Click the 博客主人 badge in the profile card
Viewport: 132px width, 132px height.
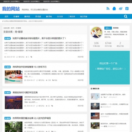108,28
